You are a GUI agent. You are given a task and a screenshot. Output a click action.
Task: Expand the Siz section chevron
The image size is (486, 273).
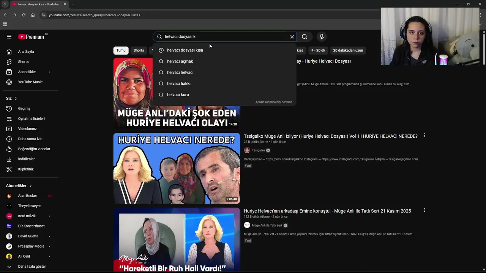[16, 99]
